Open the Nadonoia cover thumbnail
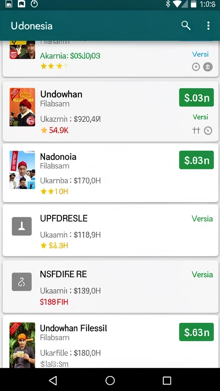Image resolution: width=220 pixels, height=391 pixels. pyautogui.click(x=22, y=170)
